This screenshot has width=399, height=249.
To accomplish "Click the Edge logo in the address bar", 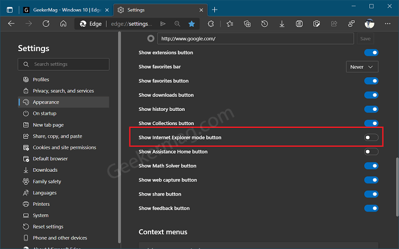I will 83,24.
